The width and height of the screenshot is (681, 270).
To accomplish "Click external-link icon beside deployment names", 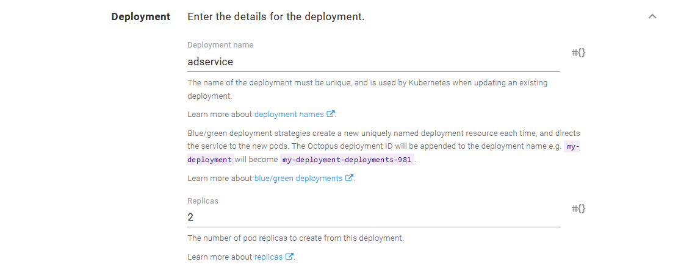I will point(331,114).
